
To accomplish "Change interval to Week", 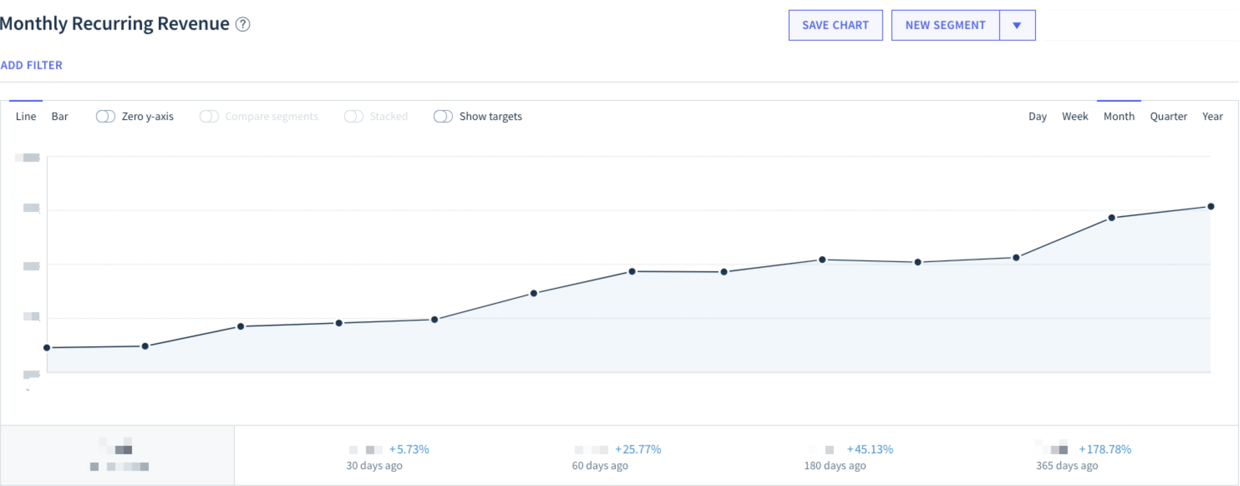I will tap(1074, 117).
